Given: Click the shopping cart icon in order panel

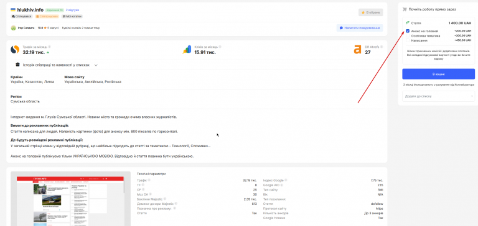Looking at the screenshot, I should (405, 9).
